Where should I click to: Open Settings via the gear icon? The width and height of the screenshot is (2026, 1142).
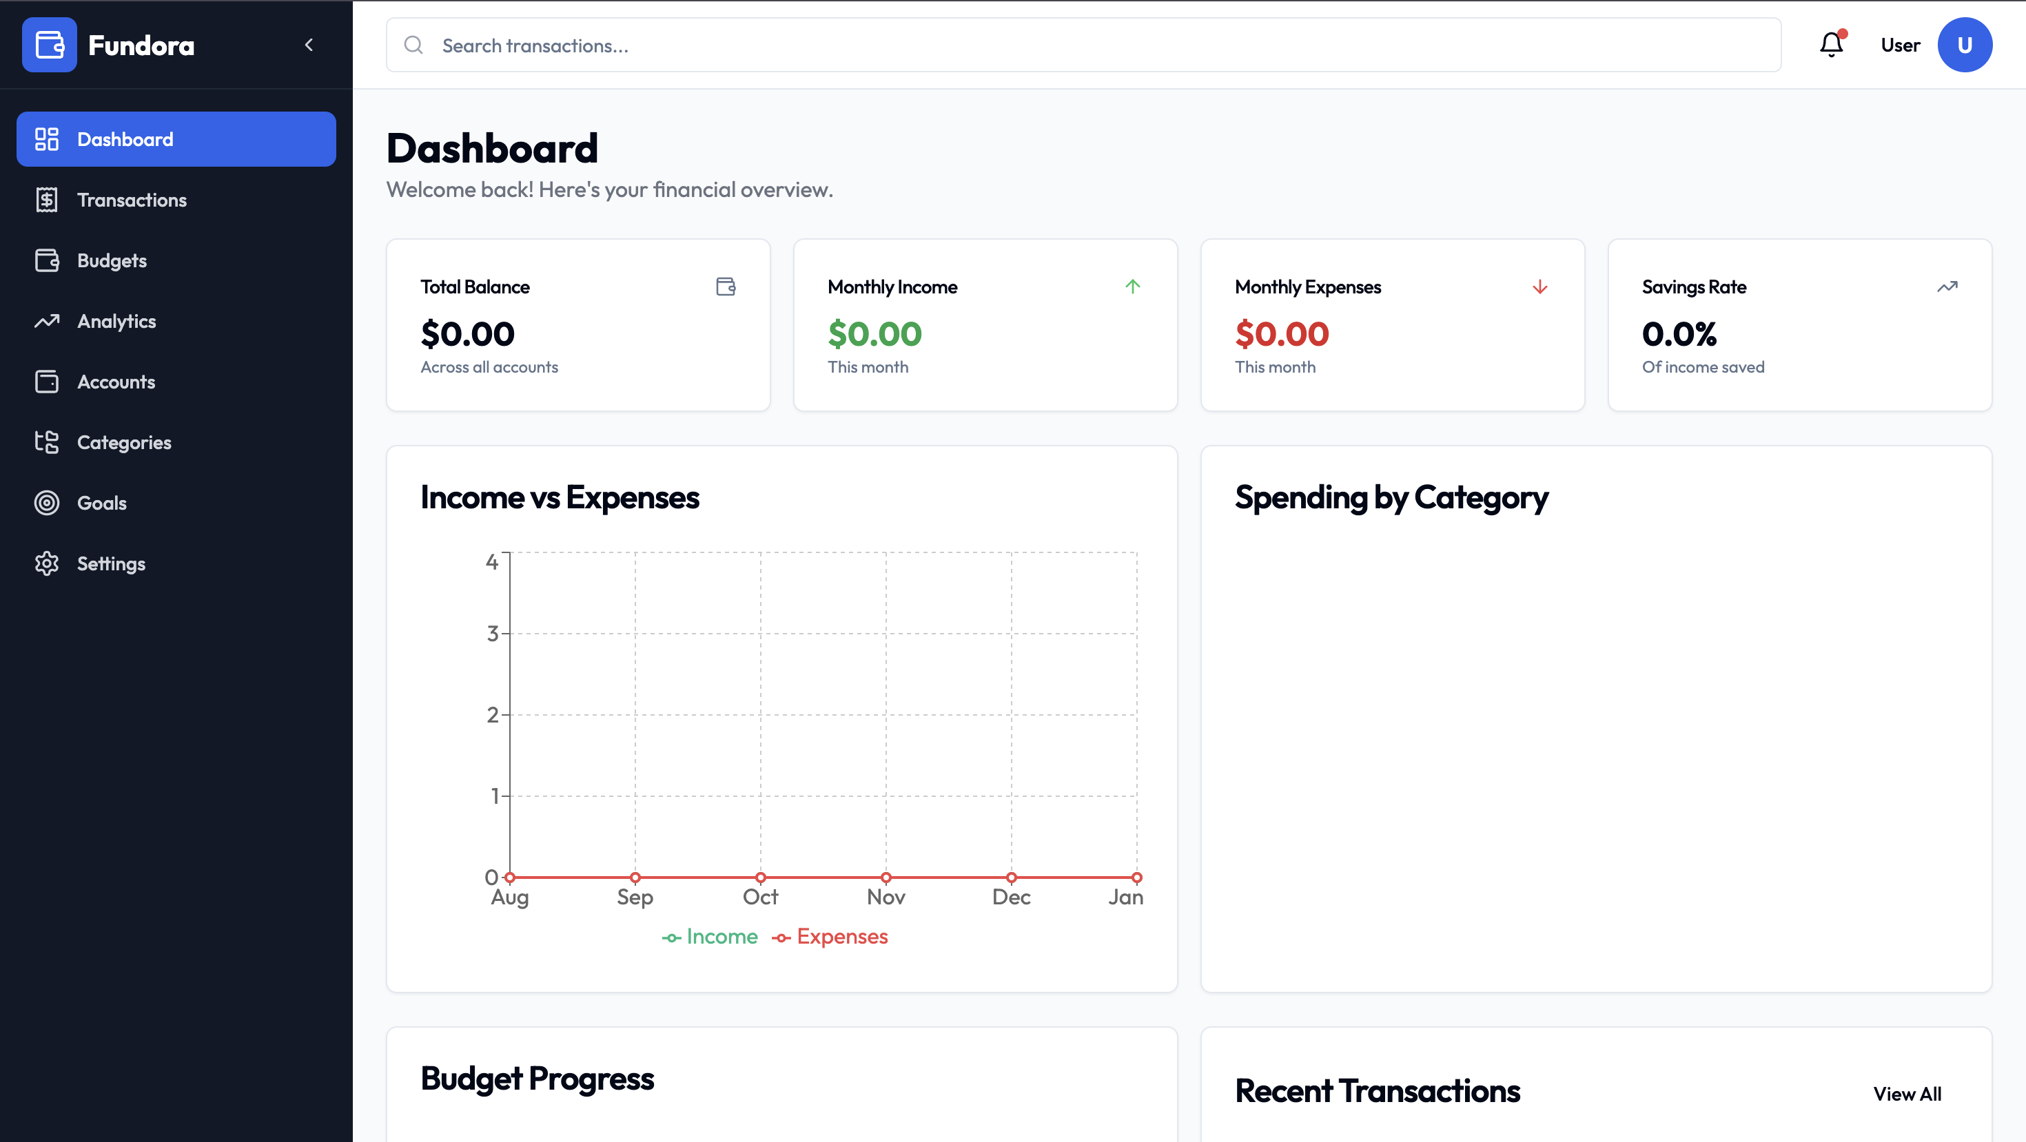[47, 563]
